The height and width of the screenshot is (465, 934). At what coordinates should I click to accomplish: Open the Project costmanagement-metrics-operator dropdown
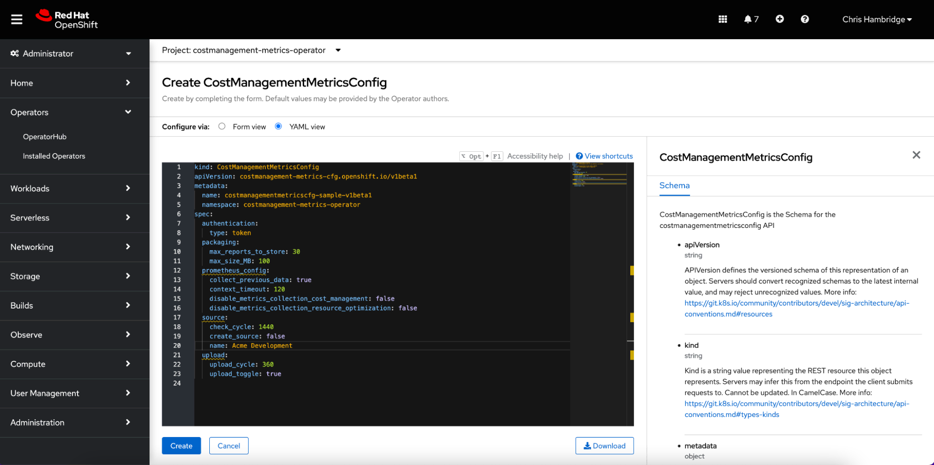click(251, 50)
